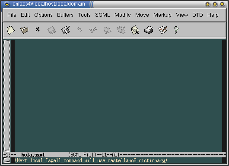Open window menu button in the title bar
Screen dimensions: 229x166
tap(7, 4)
